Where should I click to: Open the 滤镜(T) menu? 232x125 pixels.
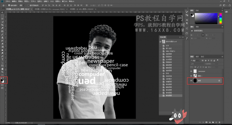[46, 1]
